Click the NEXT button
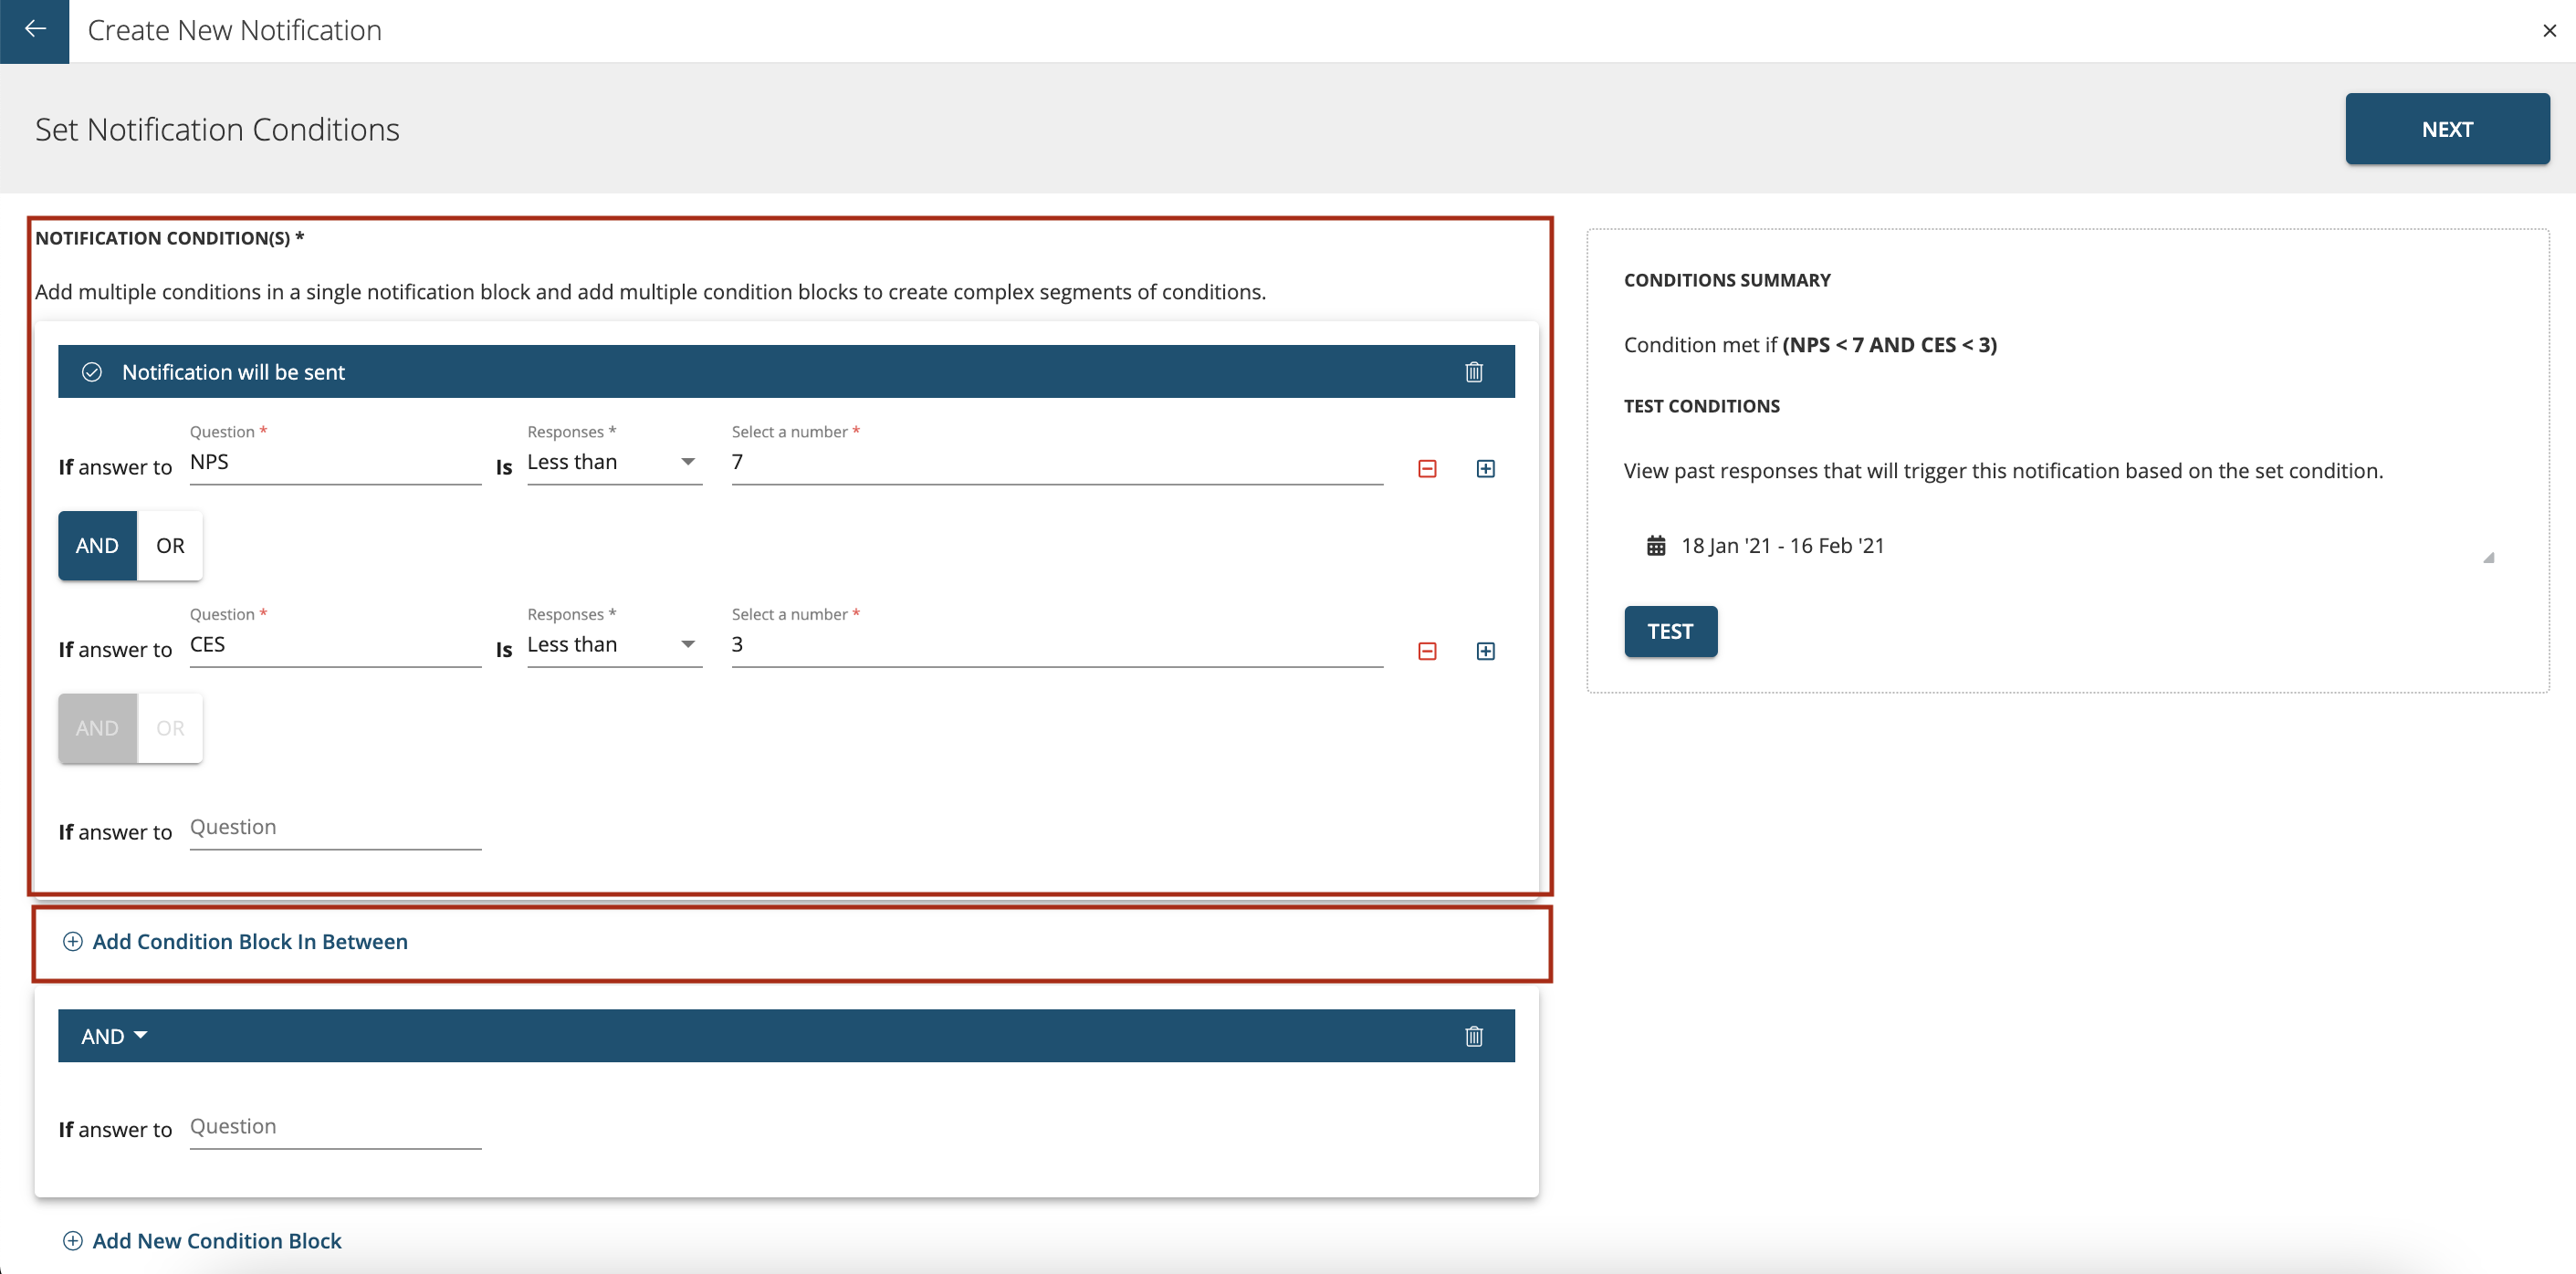Viewport: 2576px width, 1274px height. [2447, 129]
